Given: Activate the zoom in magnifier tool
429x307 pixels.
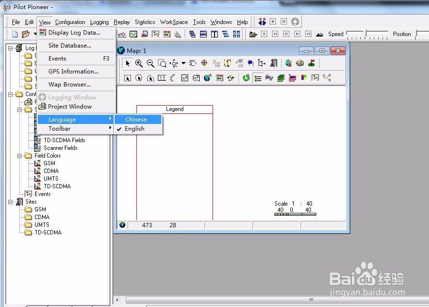Looking at the screenshot, I should click(x=139, y=63).
